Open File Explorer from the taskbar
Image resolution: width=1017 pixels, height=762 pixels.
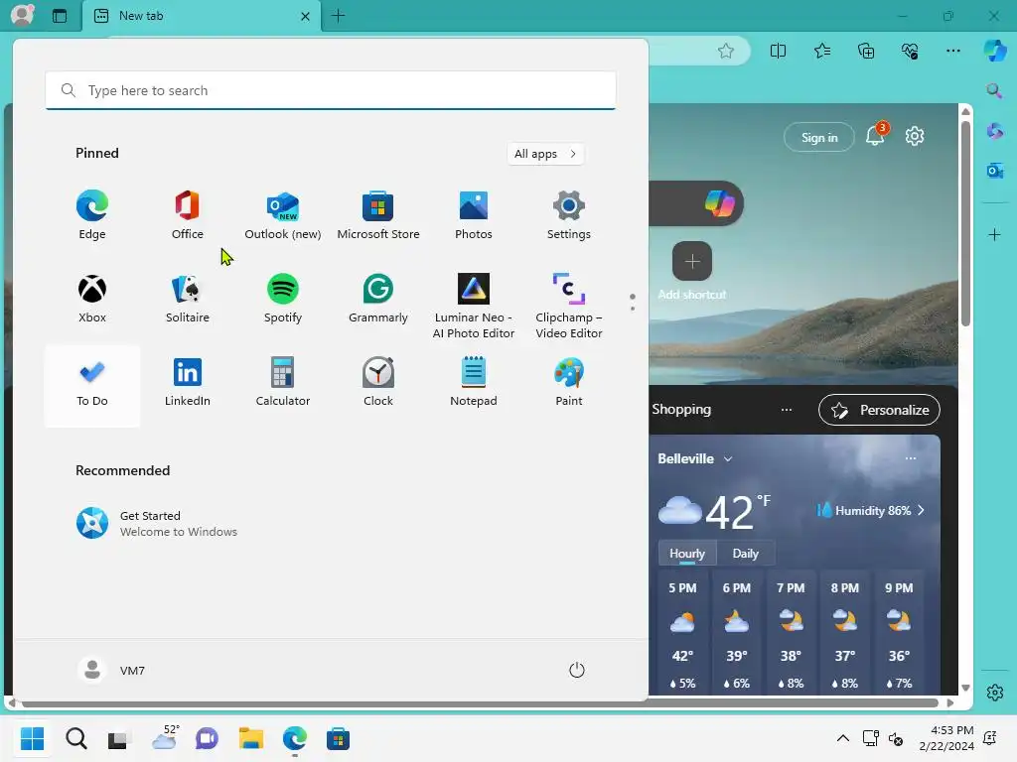pos(251,738)
